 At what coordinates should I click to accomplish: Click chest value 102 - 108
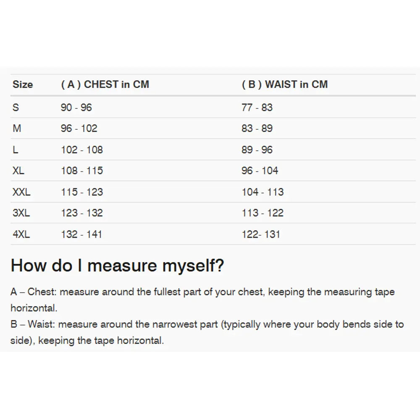82,150
